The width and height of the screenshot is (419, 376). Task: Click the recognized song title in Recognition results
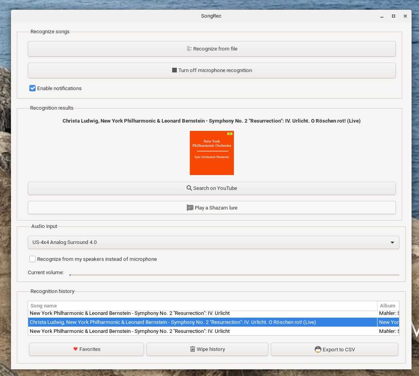[x=211, y=121]
